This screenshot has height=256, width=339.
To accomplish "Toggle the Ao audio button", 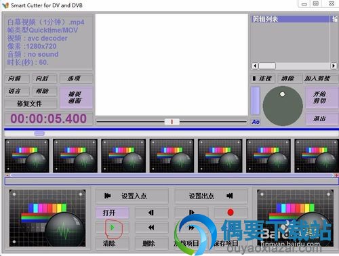I will click(256, 122).
